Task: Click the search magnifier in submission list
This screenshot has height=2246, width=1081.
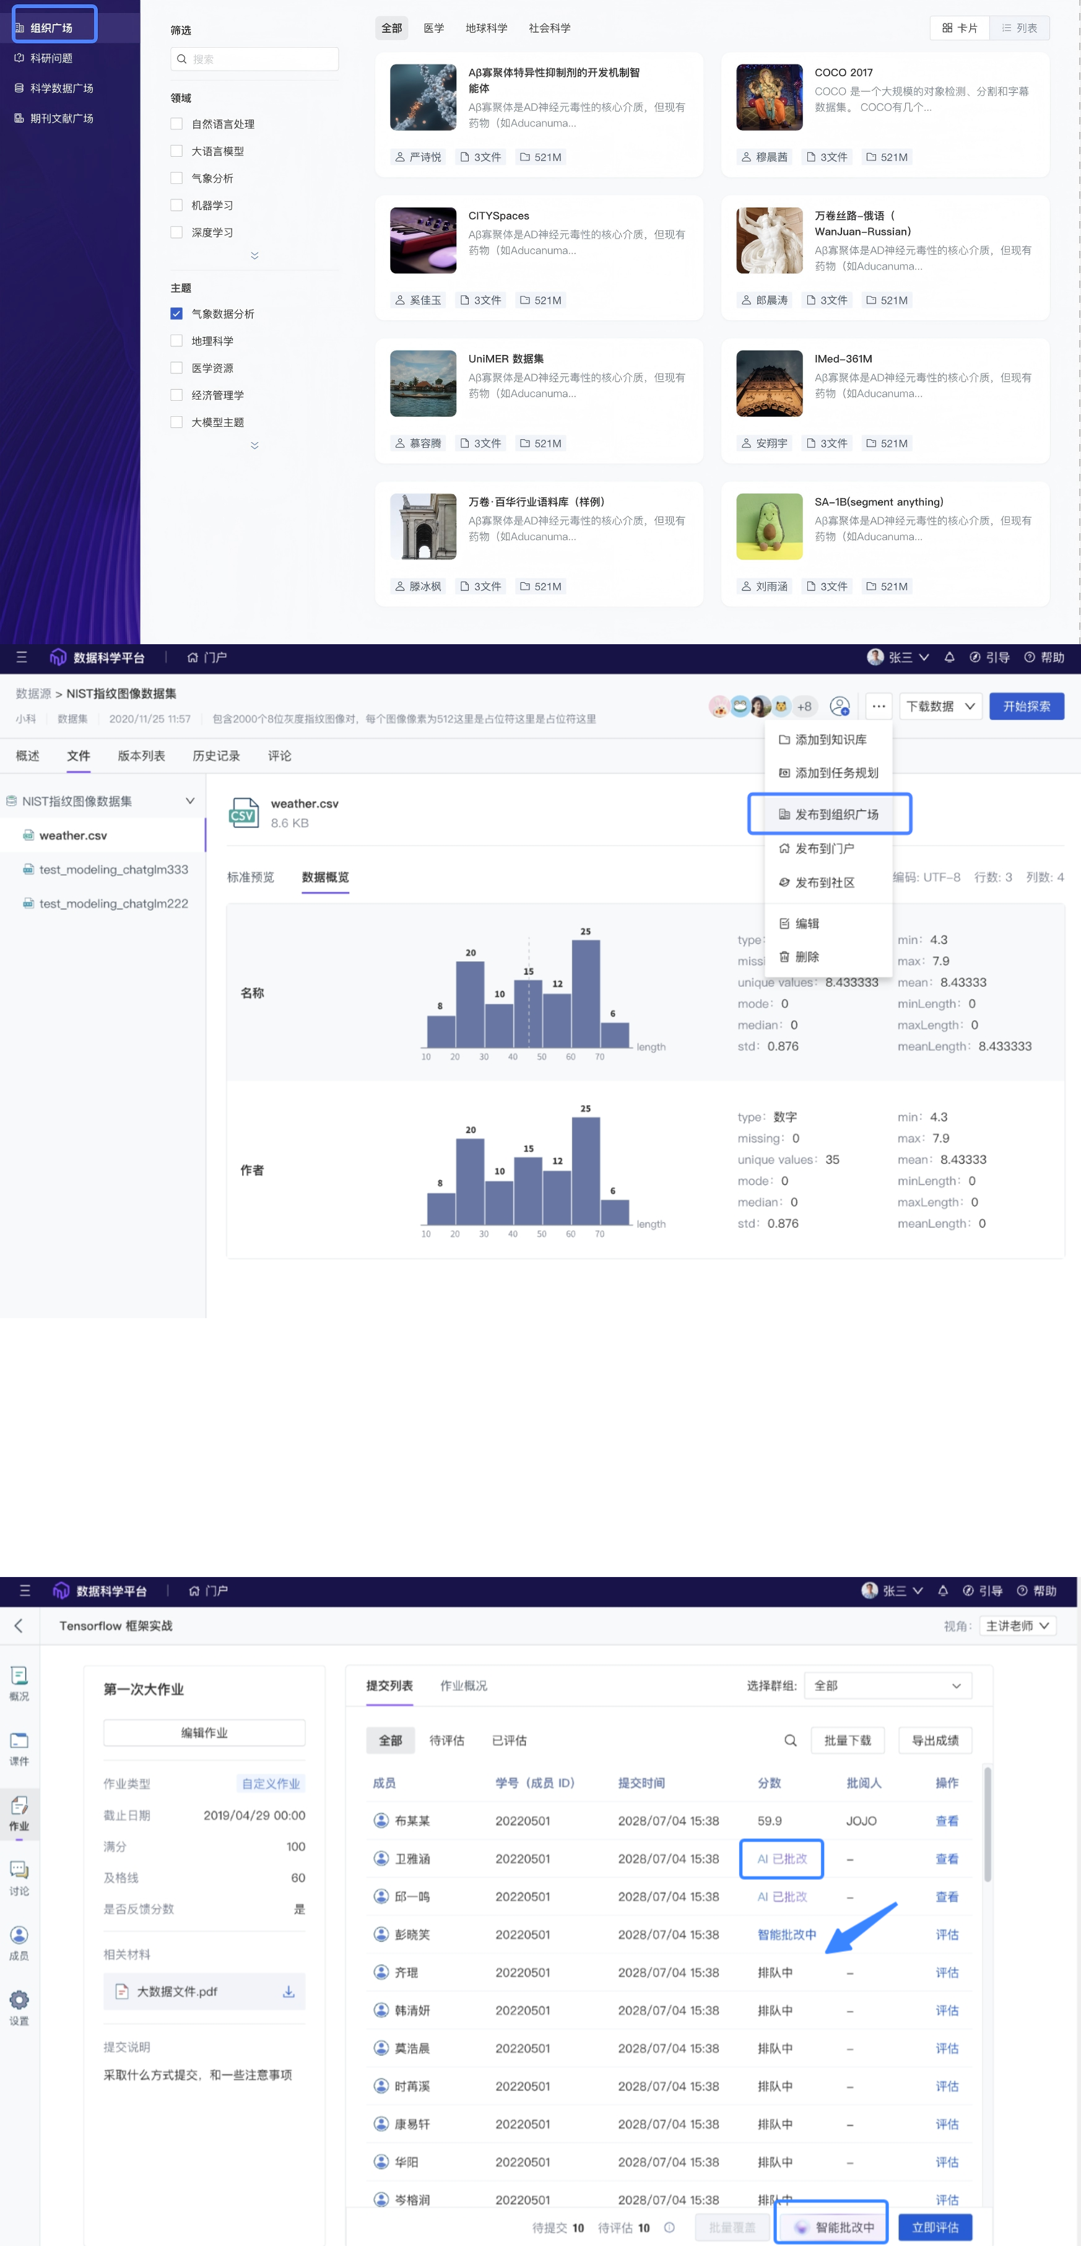Action: click(x=790, y=1741)
